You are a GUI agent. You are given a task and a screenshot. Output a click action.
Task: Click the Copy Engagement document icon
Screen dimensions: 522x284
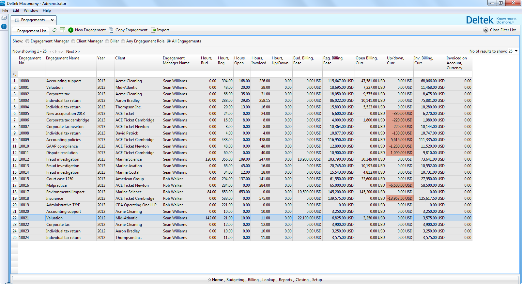tap(111, 30)
